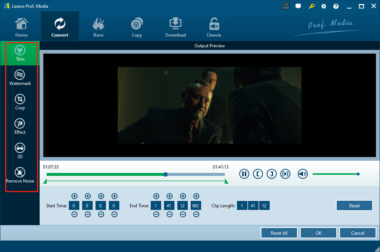
Task: Open the Watermark editing panel
Action: click(20, 78)
